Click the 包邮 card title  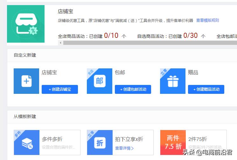(120, 73)
